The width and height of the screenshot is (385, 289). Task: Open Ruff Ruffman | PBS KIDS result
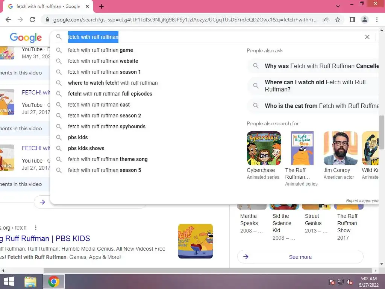pos(45,238)
